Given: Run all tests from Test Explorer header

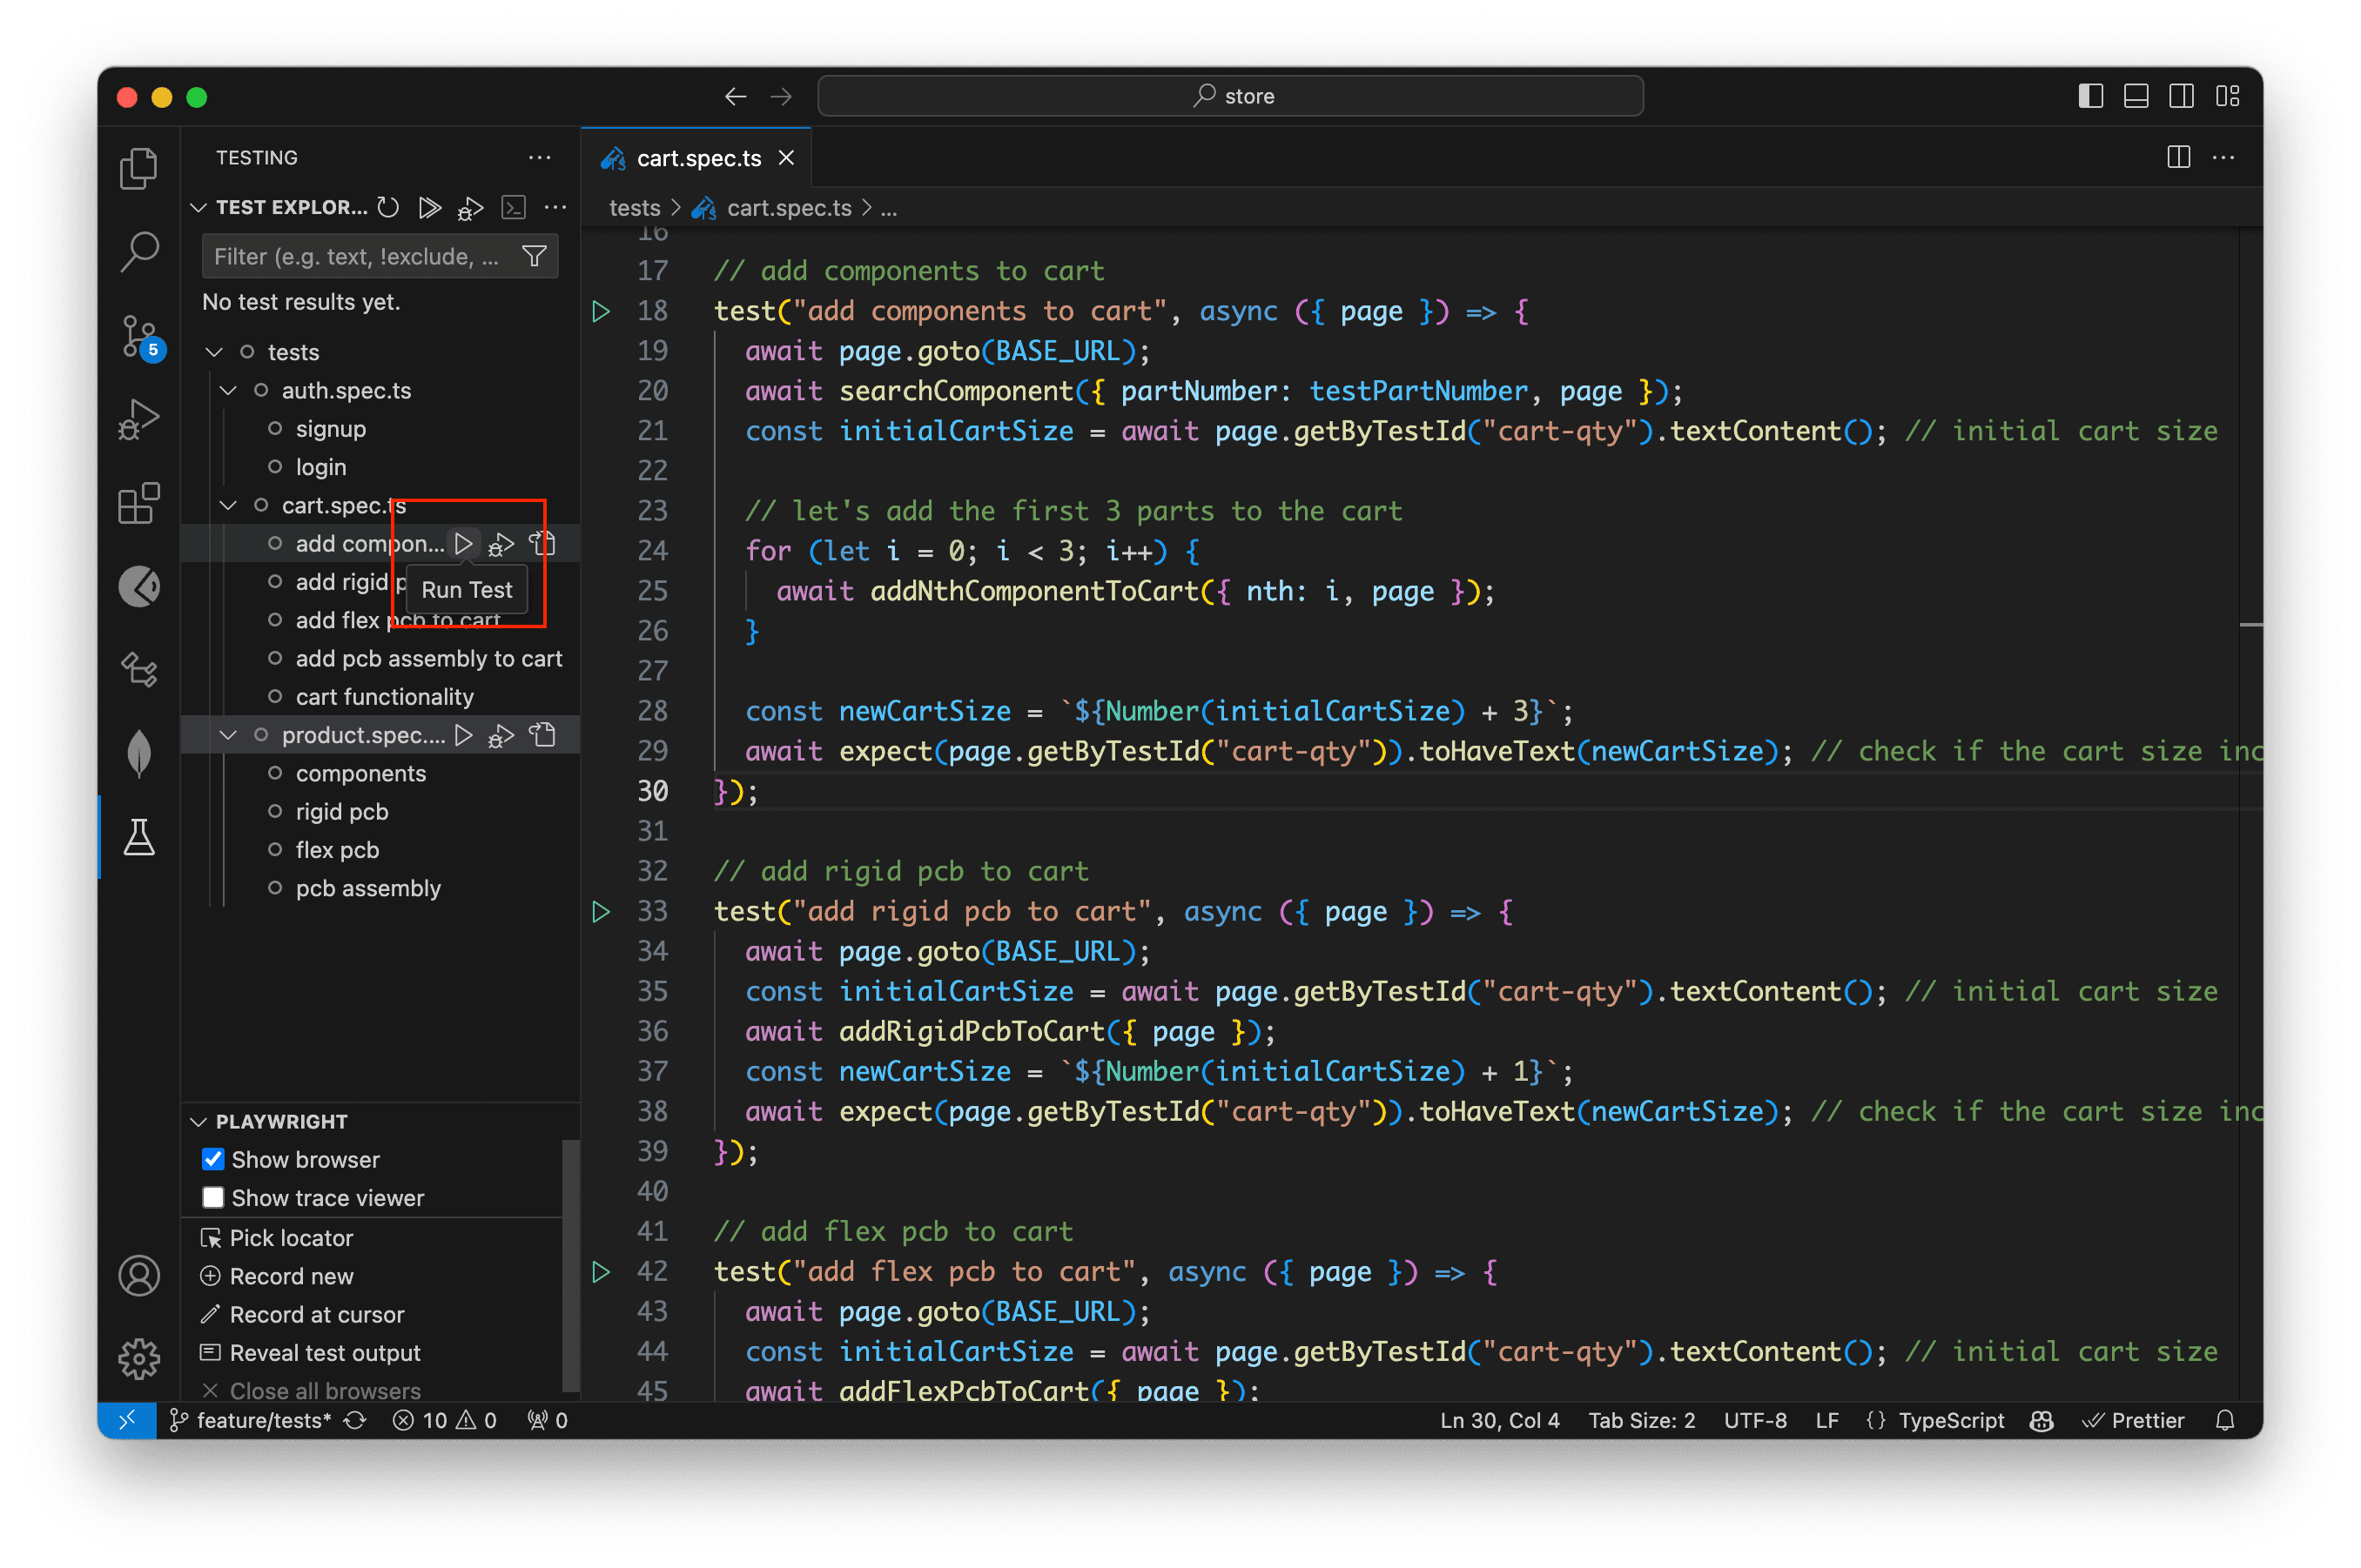Looking at the screenshot, I should pyautogui.click(x=429, y=207).
